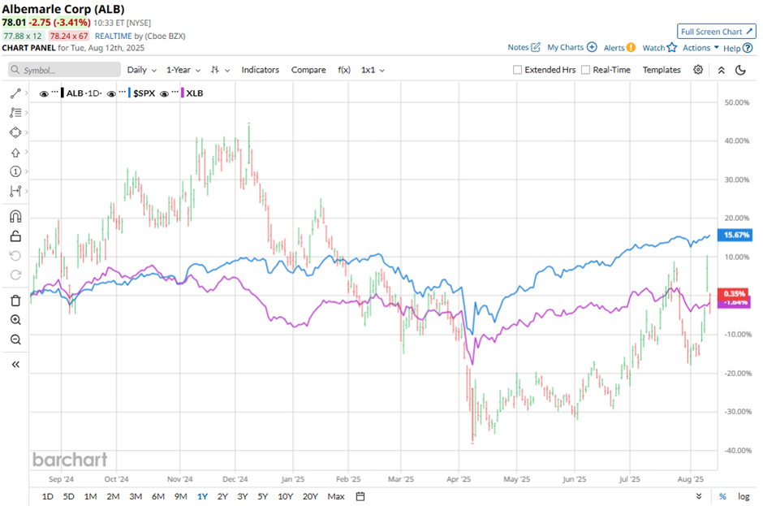Collapse the left drawing toolbar
The height and width of the screenshot is (506, 763).
pyautogui.click(x=15, y=365)
